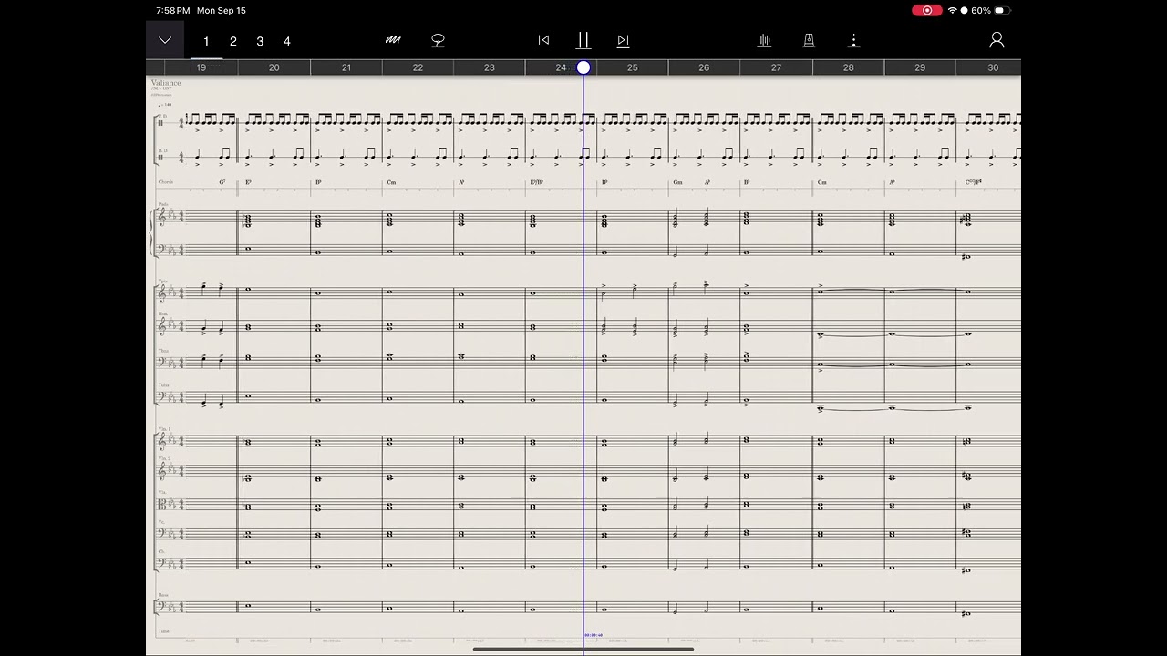Tap the 7:58 PM clock
Screen dimensions: 1167x656
172,10
